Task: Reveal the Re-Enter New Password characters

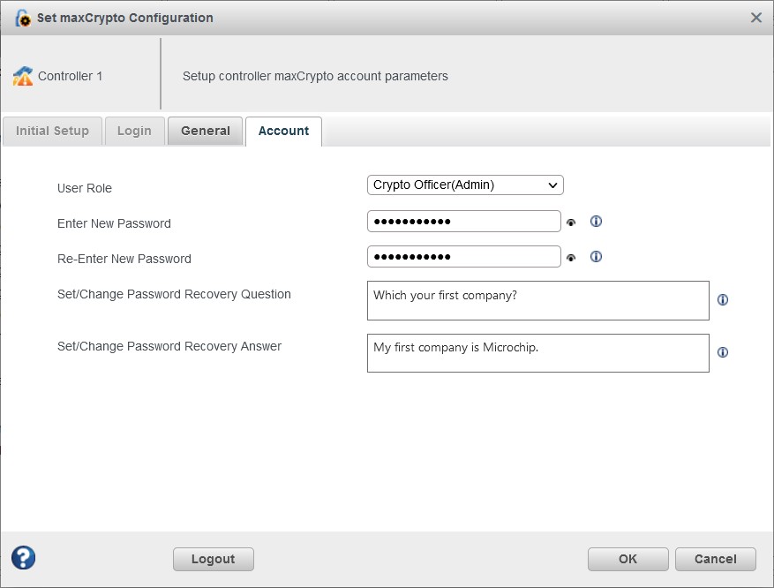Action: 572,258
